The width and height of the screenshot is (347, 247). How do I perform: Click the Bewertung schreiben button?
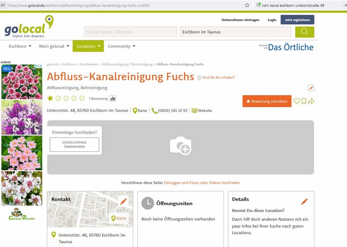[266, 101]
